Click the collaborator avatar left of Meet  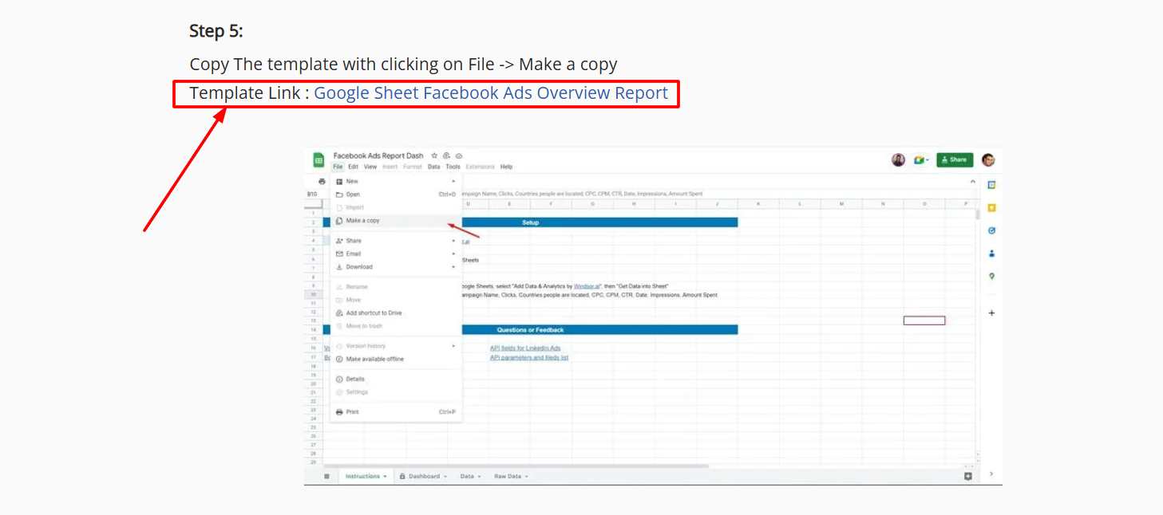899,160
